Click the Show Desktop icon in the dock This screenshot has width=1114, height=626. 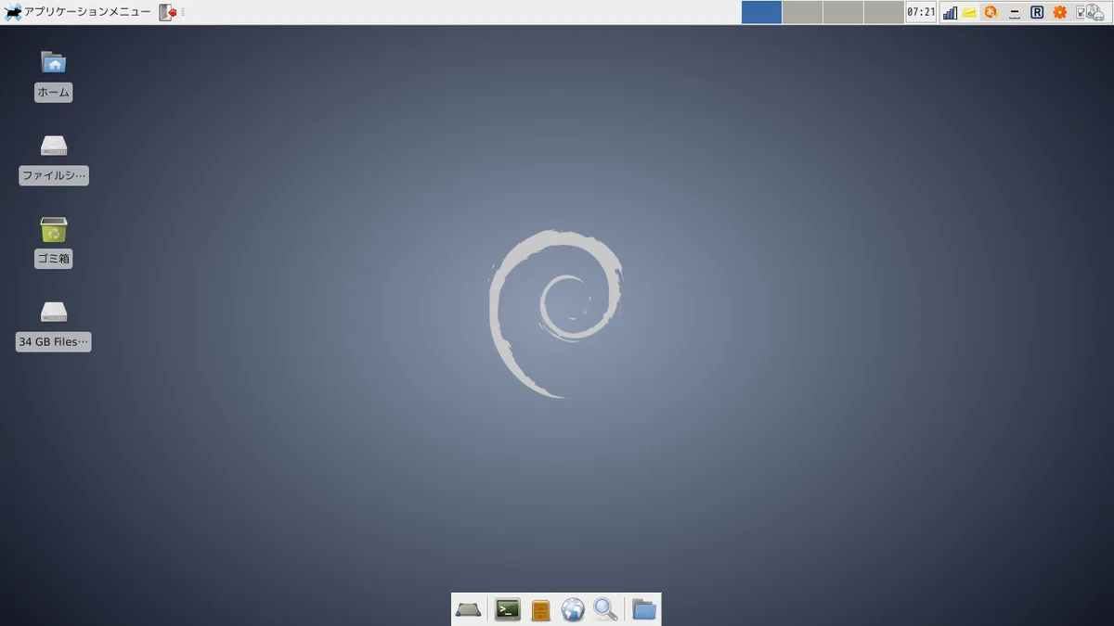pyautogui.click(x=468, y=609)
